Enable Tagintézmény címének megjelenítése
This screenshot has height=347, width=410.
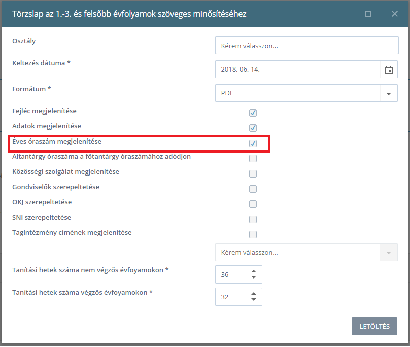click(253, 234)
